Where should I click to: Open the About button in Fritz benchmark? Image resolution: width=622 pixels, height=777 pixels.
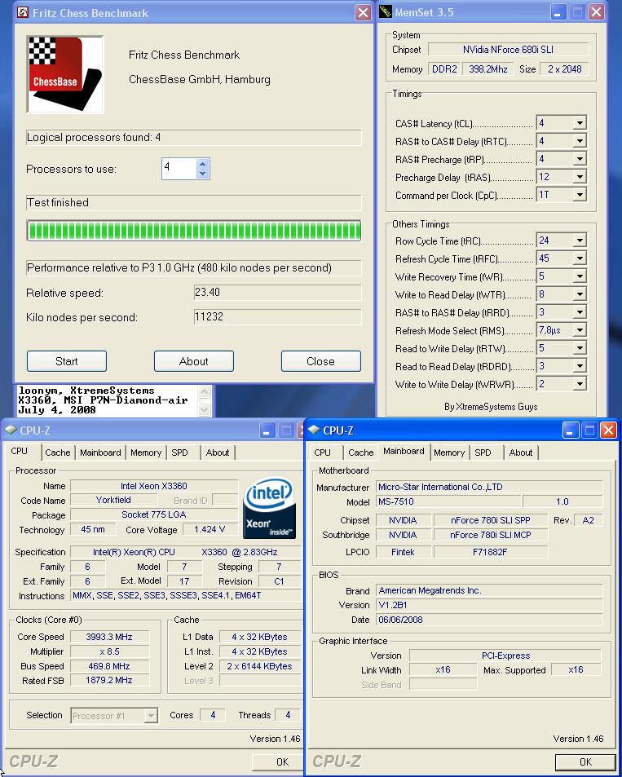pyautogui.click(x=194, y=361)
